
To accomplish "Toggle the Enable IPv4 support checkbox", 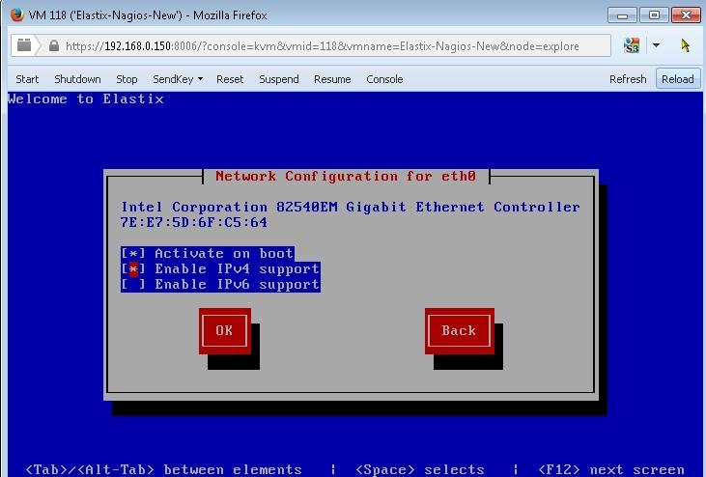I will [133, 269].
